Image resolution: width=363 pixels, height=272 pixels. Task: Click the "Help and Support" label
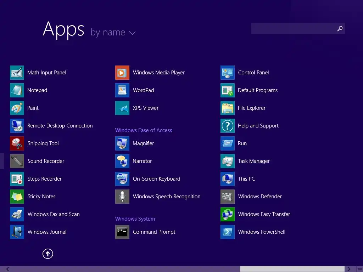point(258,126)
